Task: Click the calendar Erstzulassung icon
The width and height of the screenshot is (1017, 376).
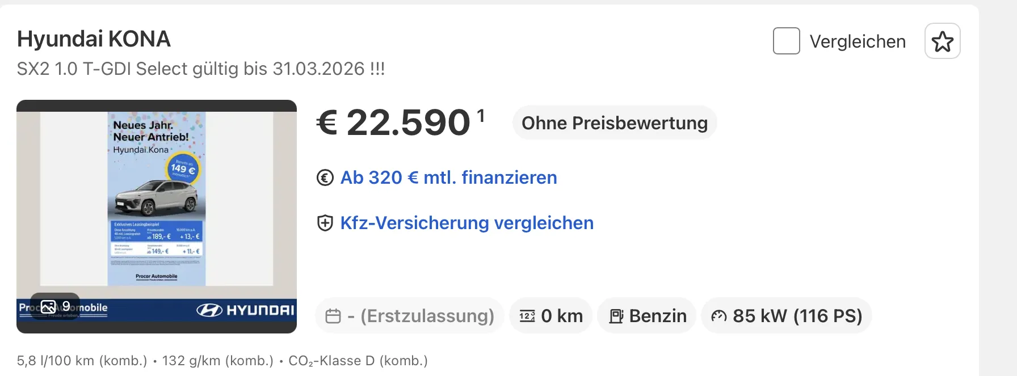Action: click(x=333, y=316)
